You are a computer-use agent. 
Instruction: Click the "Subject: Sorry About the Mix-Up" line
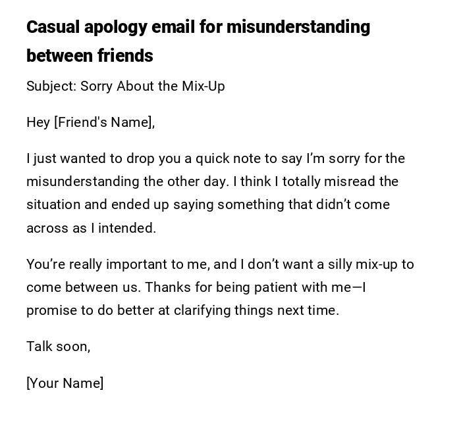[125, 86]
